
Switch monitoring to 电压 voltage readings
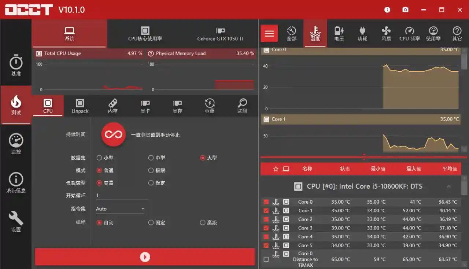point(339,33)
